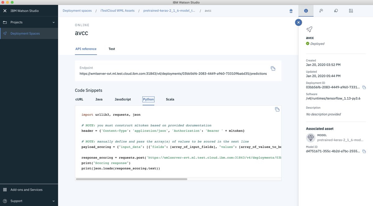Image resolution: width=373 pixels, height=206 pixels.
Task: Show the cURL code snippet
Action: (79, 99)
